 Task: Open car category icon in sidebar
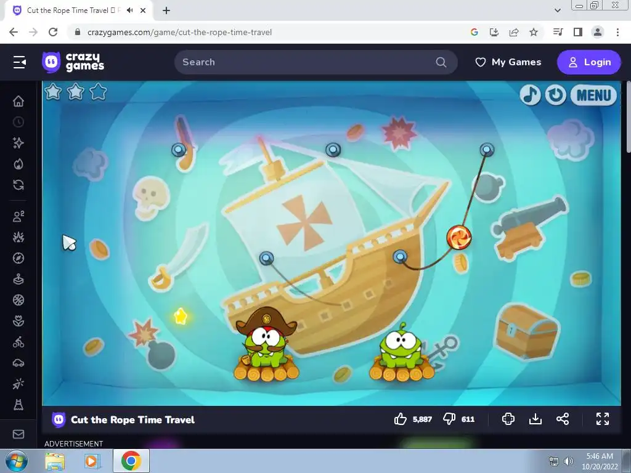point(18,363)
